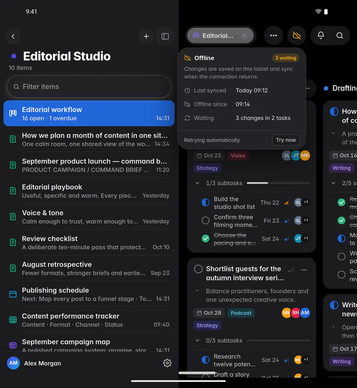Open Alex Morgan profile avatar
Viewport: 357px width, 388px height.
click(13, 363)
